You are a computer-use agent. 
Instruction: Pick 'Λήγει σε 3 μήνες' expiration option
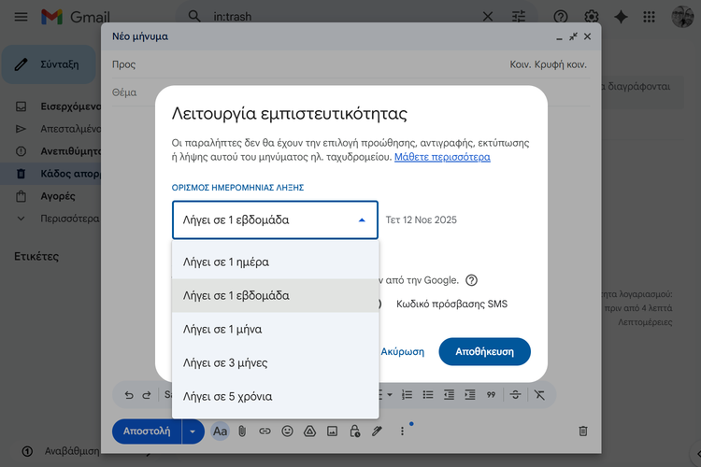point(275,362)
